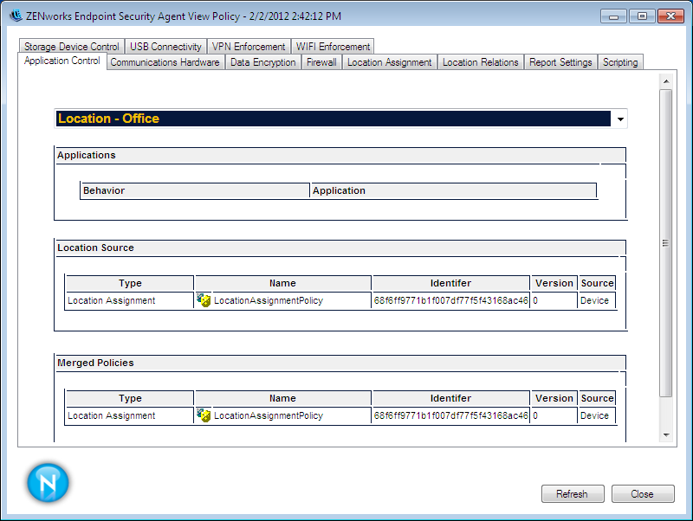Open the Firewall tab

coord(321,62)
